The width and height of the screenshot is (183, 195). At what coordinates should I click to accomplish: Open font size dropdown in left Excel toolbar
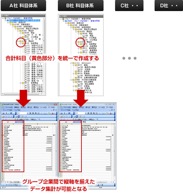pos(27,113)
